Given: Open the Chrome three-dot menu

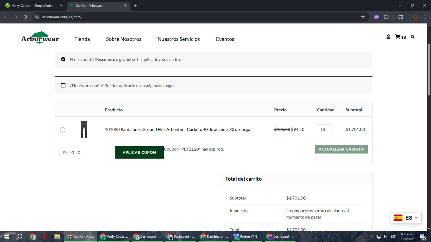Looking at the screenshot, I should tap(425, 17).
